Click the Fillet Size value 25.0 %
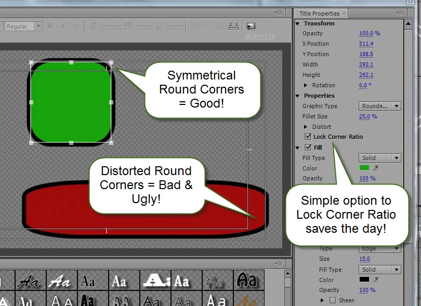This screenshot has width=421, height=306. 368,116
